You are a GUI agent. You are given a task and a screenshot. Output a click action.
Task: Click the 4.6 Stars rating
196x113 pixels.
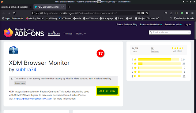click(178, 49)
